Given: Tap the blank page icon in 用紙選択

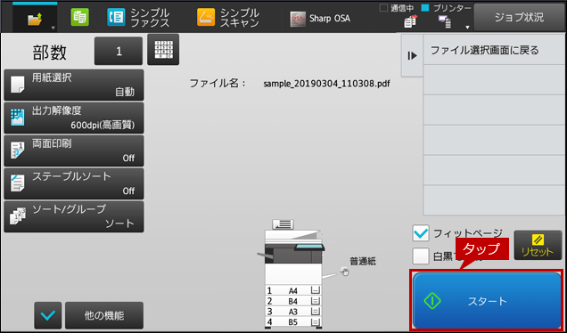Looking at the screenshot, I should (17, 85).
